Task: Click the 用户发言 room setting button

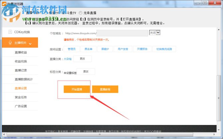Action: point(123,49)
